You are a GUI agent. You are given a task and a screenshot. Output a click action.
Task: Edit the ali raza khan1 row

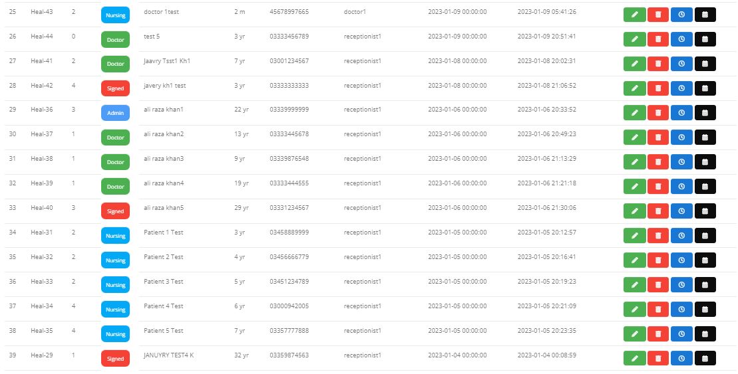pyautogui.click(x=634, y=113)
